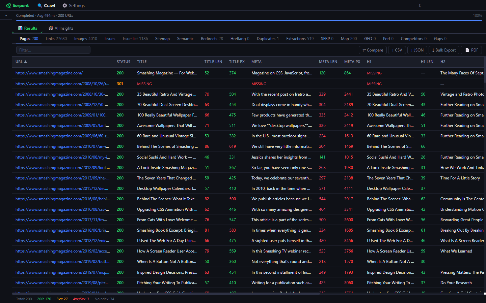Image resolution: width=486 pixels, height=303 pixels.
Task: Switch to the SERP tab
Action: [x=327, y=39]
